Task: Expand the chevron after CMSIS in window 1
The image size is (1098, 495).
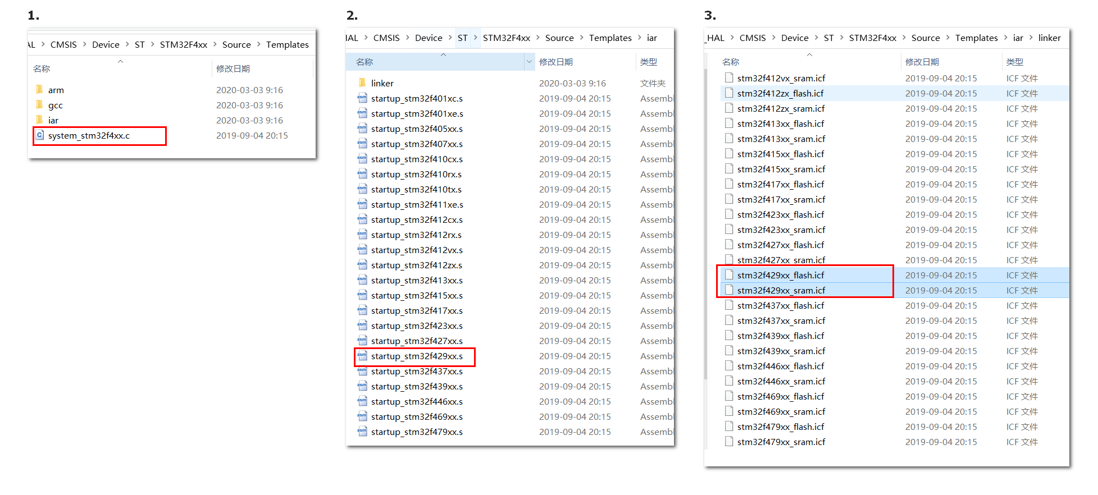Action: click(x=85, y=44)
